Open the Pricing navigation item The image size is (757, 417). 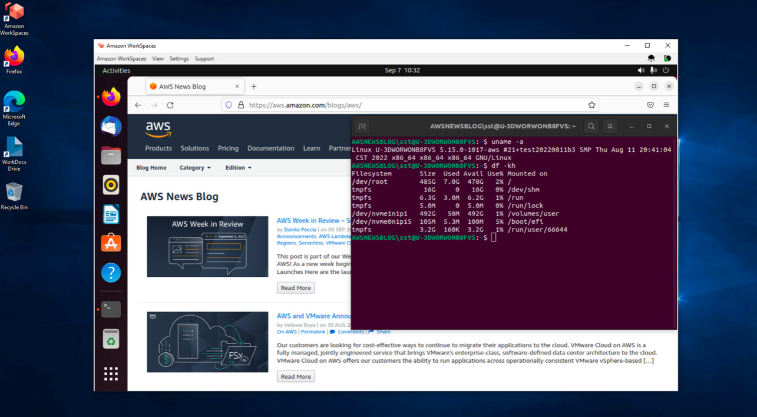point(228,148)
